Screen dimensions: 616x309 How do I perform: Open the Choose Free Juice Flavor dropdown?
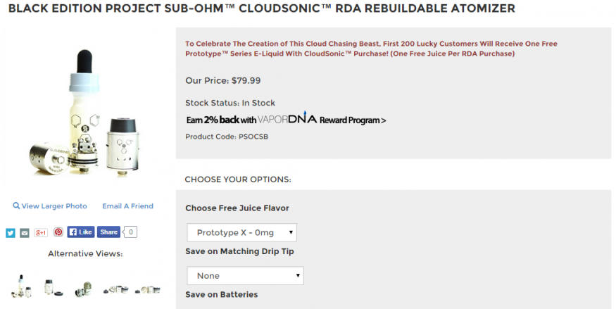click(x=241, y=232)
